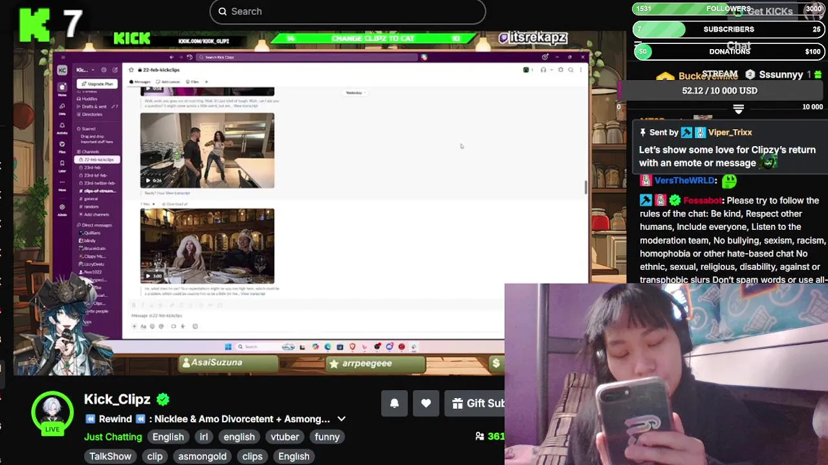Click Slack sidebar filter settings icon
The width and height of the screenshot is (828, 465).
coord(103,70)
